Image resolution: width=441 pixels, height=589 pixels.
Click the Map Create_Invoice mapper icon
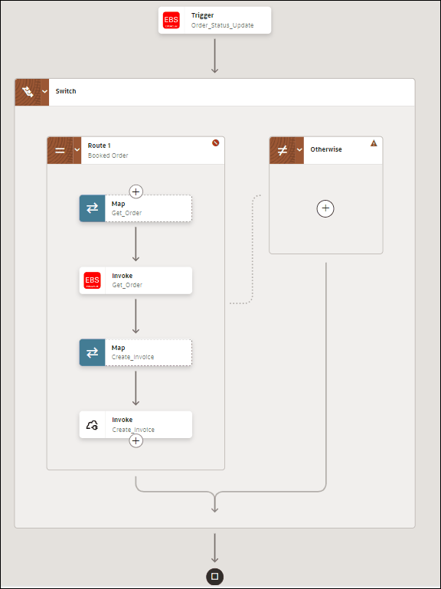tap(93, 352)
